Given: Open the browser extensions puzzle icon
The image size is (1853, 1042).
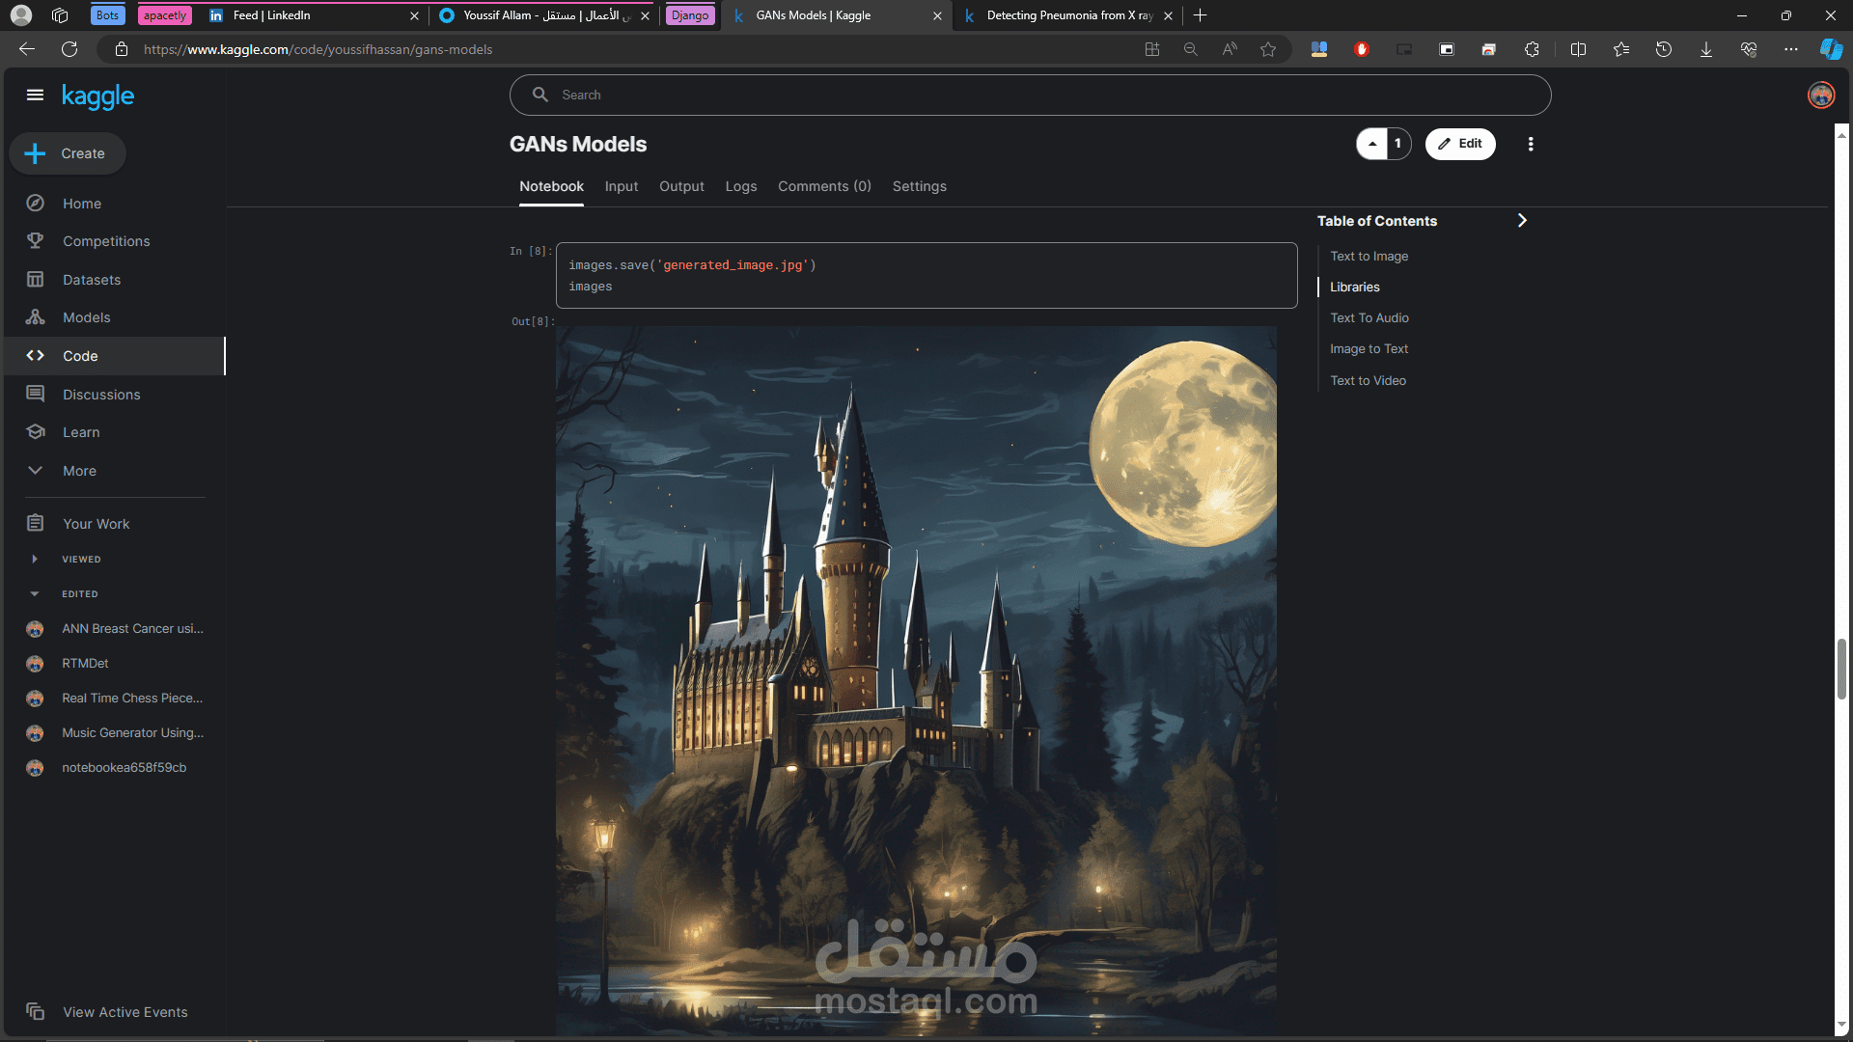Looking at the screenshot, I should 1532,49.
